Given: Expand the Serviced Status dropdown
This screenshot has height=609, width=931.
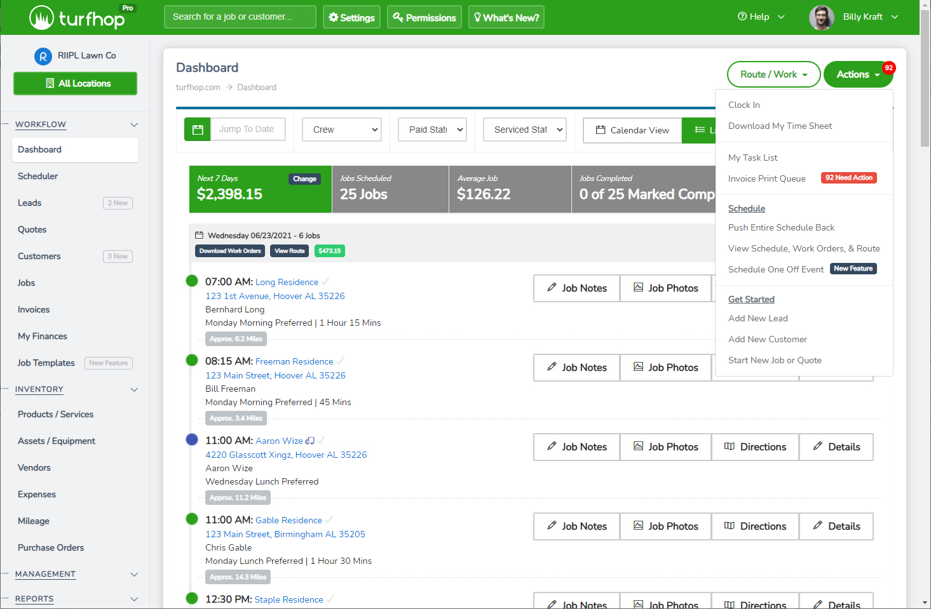Looking at the screenshot, I should point(525,130).
